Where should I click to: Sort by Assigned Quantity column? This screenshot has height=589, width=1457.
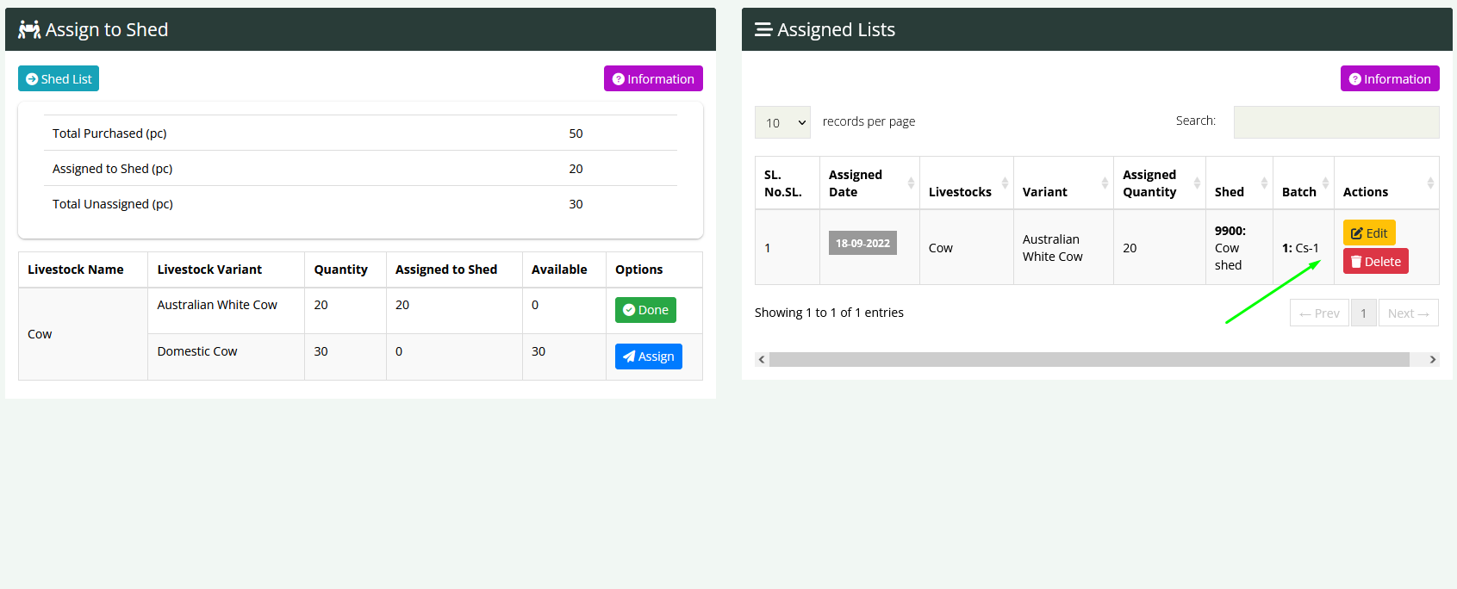tap(1159, 183)
